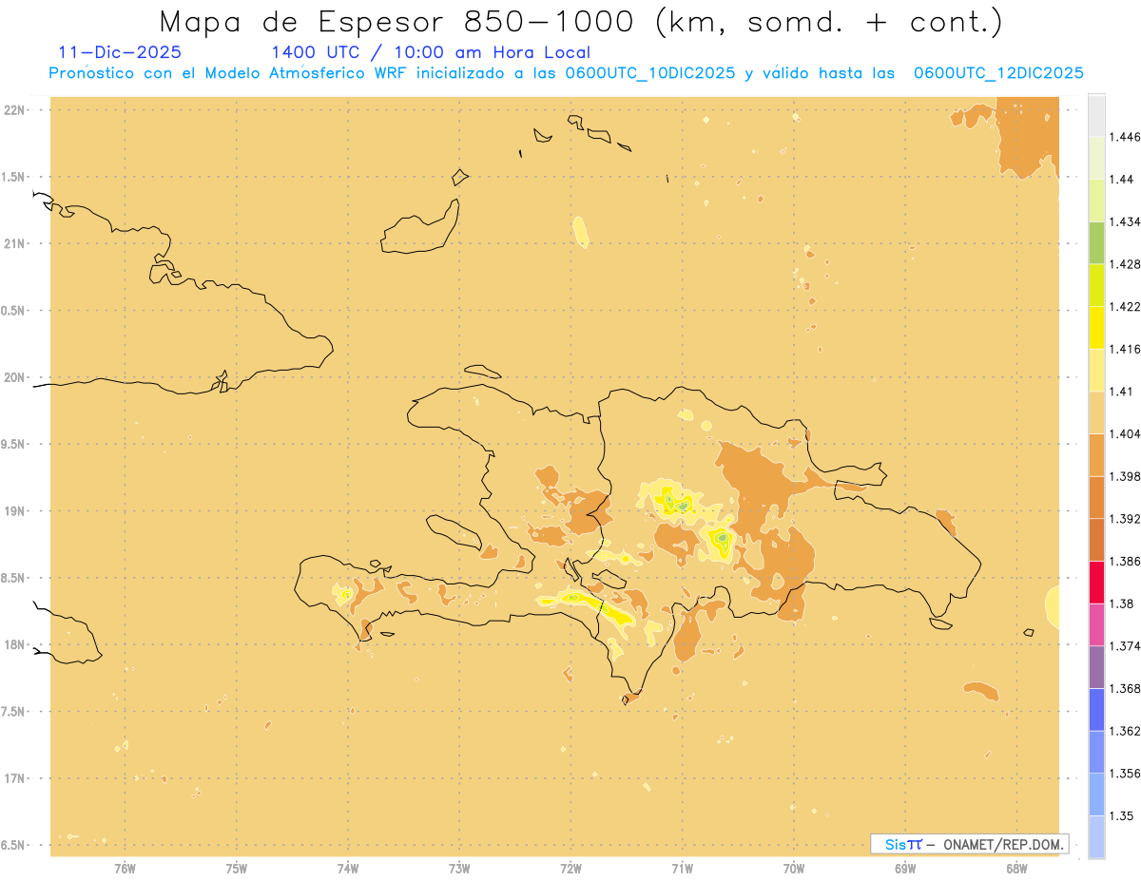Click the '1.422' colorbar value
The height and width of the screenshot is (881, 1141).
click(x=1125, y=306)
